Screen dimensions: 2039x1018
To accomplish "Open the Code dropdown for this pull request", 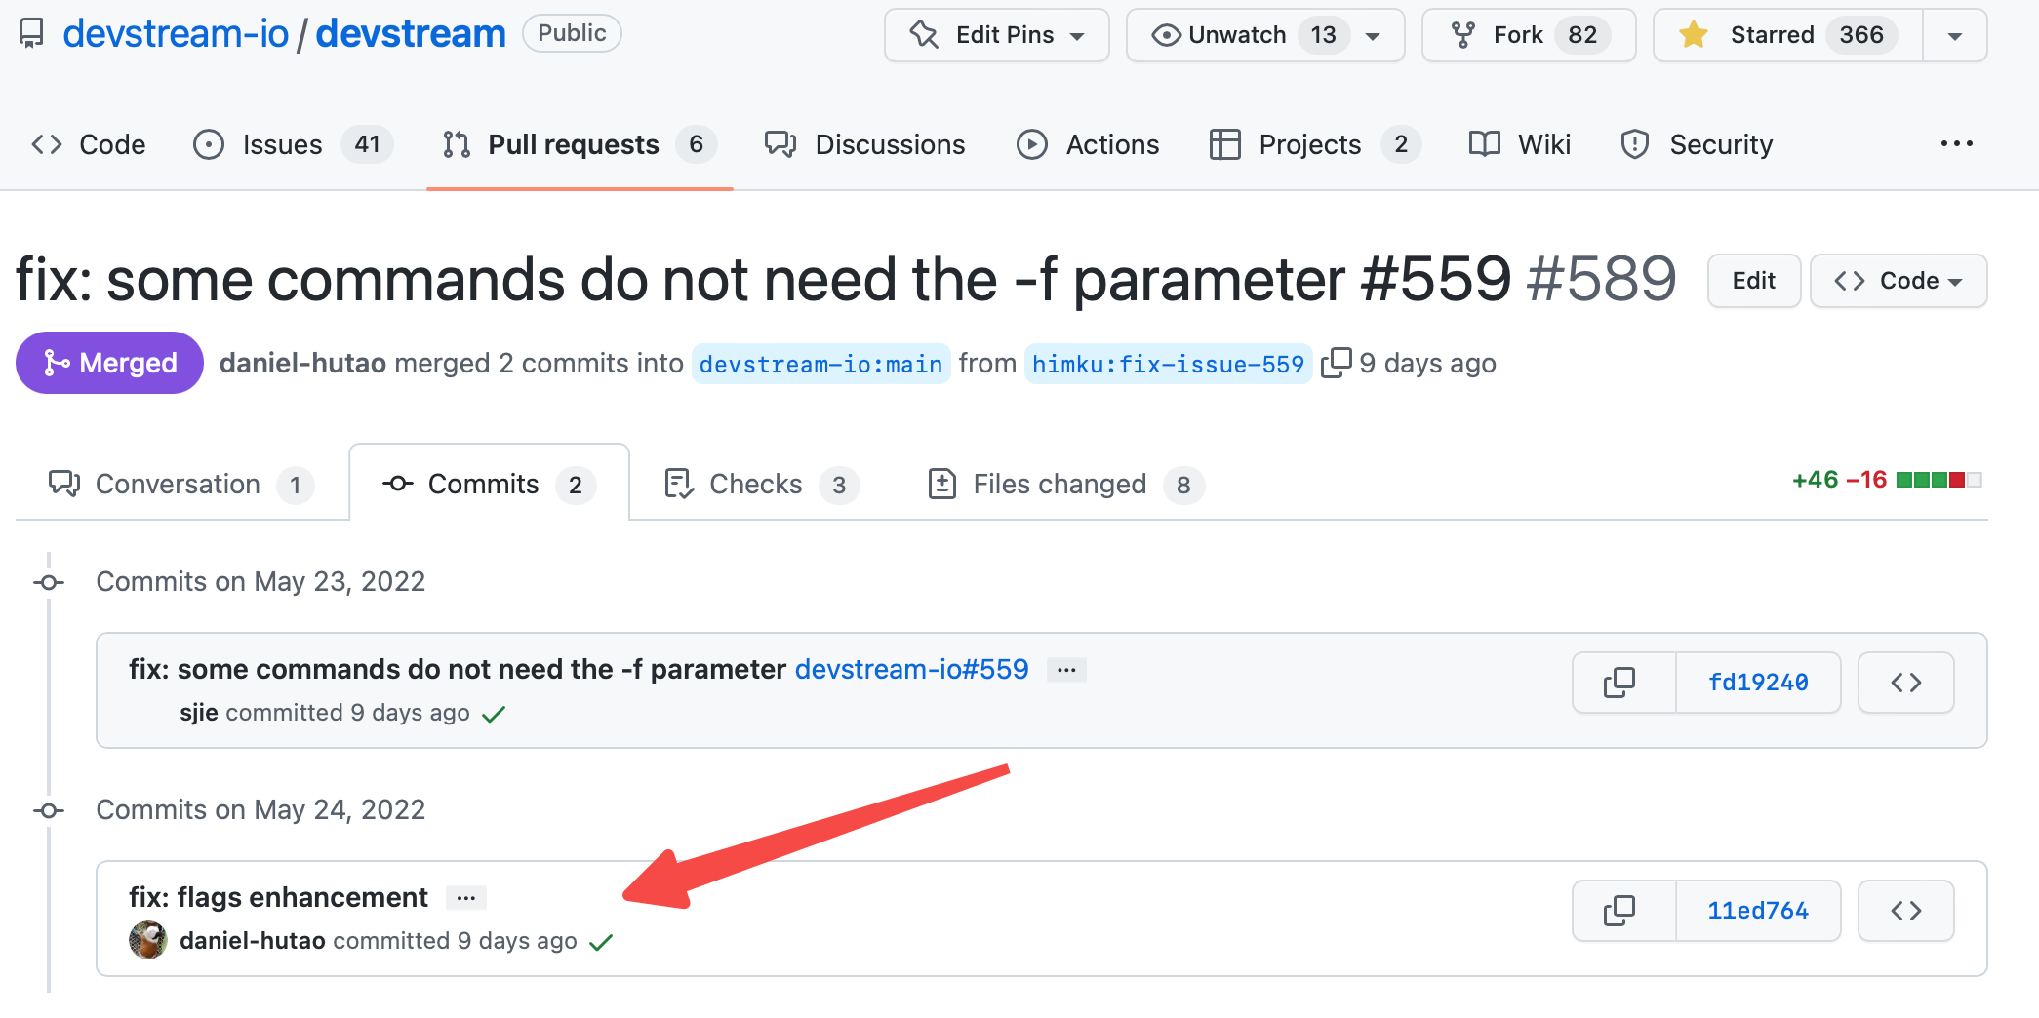I will 1897,281.
